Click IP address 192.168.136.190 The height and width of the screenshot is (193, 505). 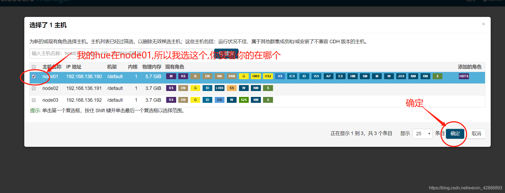point(84,77)
